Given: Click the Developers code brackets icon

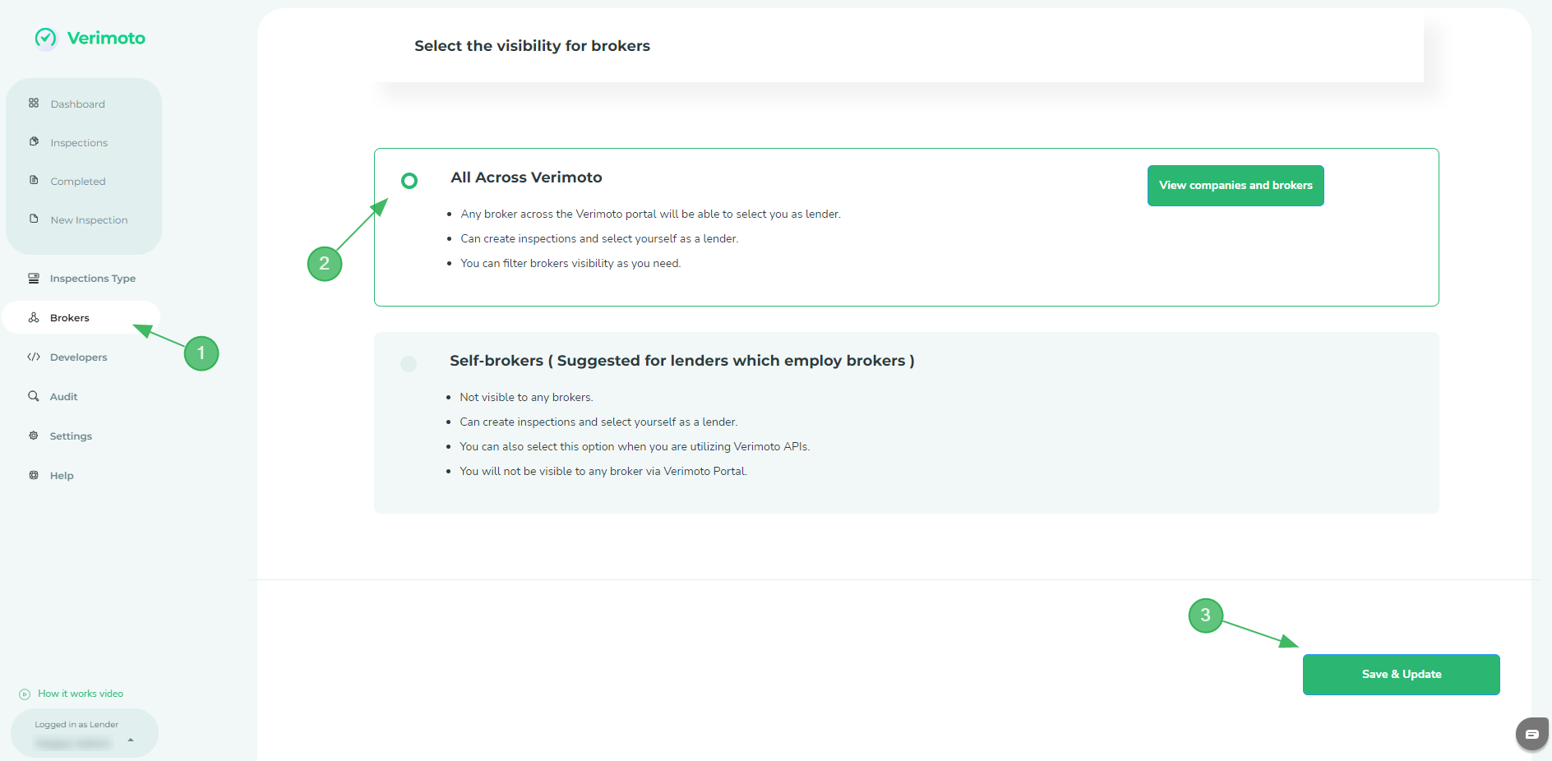Looking at the screenshot, I should pos(34,357).
